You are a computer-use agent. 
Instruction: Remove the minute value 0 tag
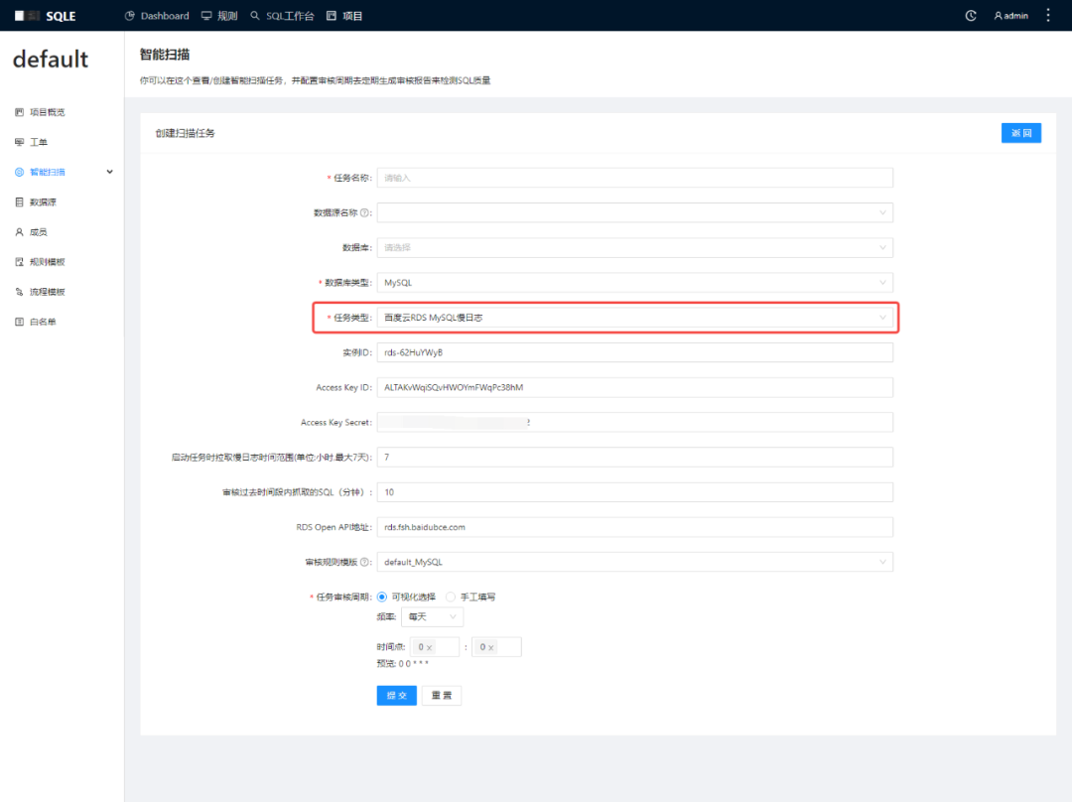point(491,647)
